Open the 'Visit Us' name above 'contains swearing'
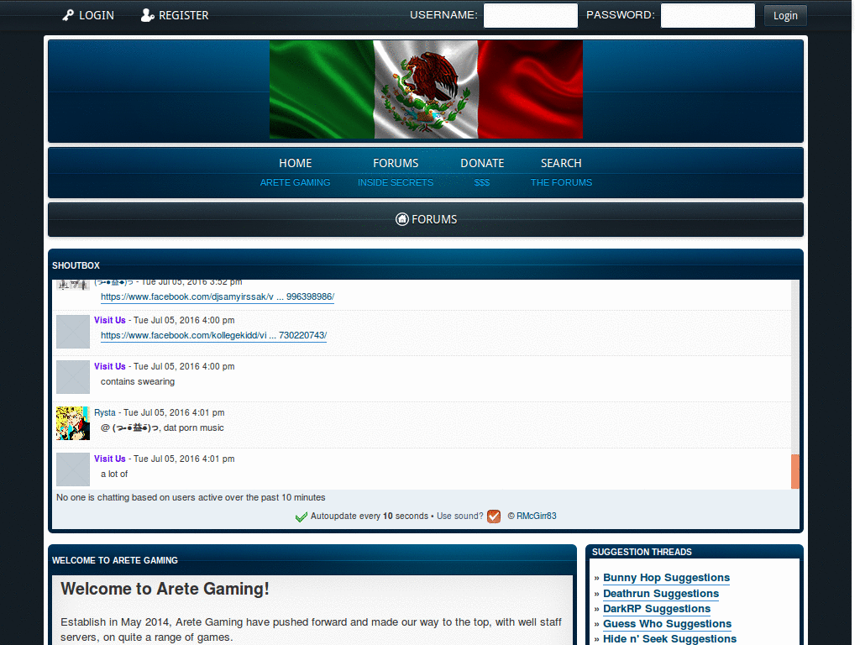Screen dimensions: 860x645 click(x=110, y=366)
